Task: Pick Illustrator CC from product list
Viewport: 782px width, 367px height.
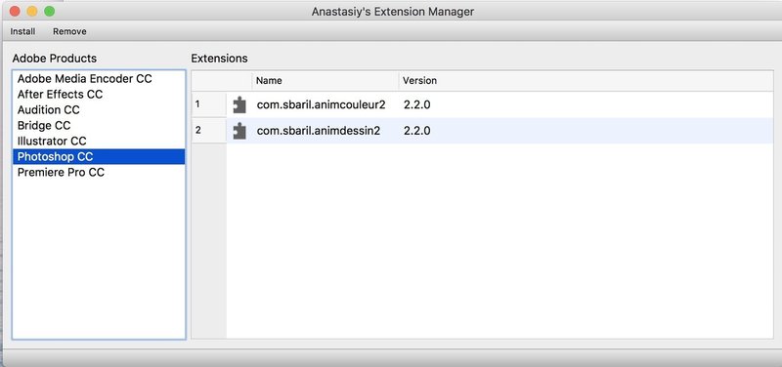Action: (x=99, y=141)
